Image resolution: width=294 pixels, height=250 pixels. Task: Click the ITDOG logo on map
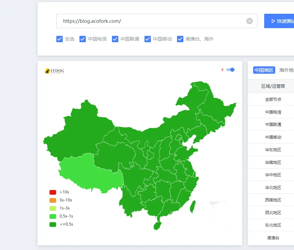[x=54, y=71]
